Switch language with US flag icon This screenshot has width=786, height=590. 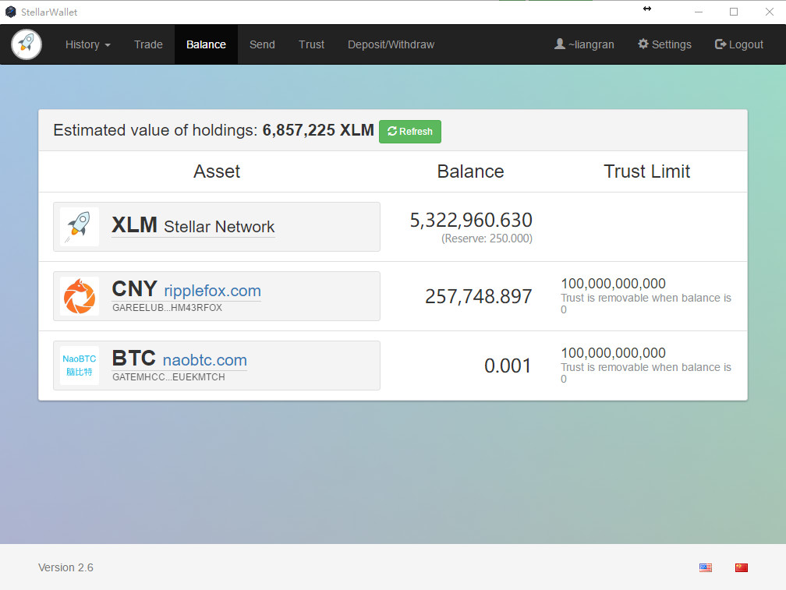point(705,567)
